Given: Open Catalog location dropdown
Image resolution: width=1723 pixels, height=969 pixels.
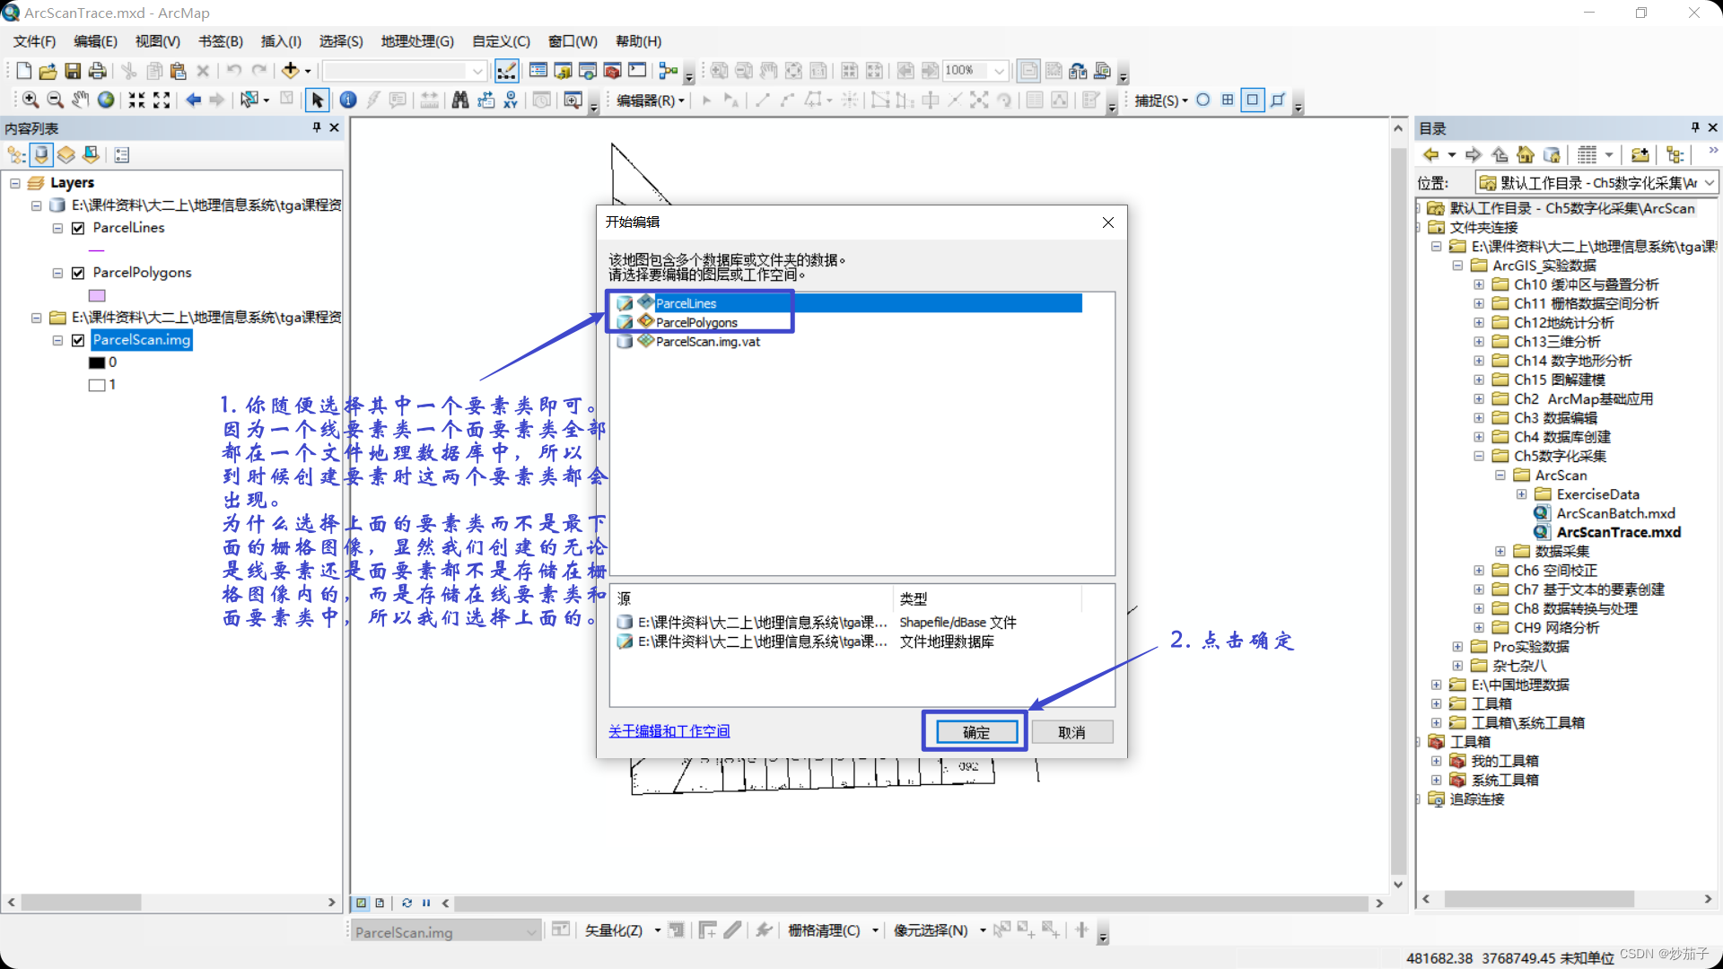Looking at the screenshot, I should pos(1710,183).
